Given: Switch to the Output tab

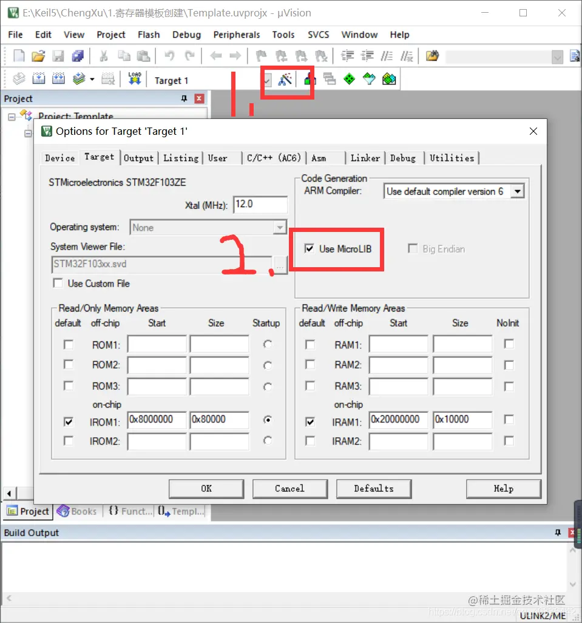Looking at the screenshot, I should [x=138, y=158].
